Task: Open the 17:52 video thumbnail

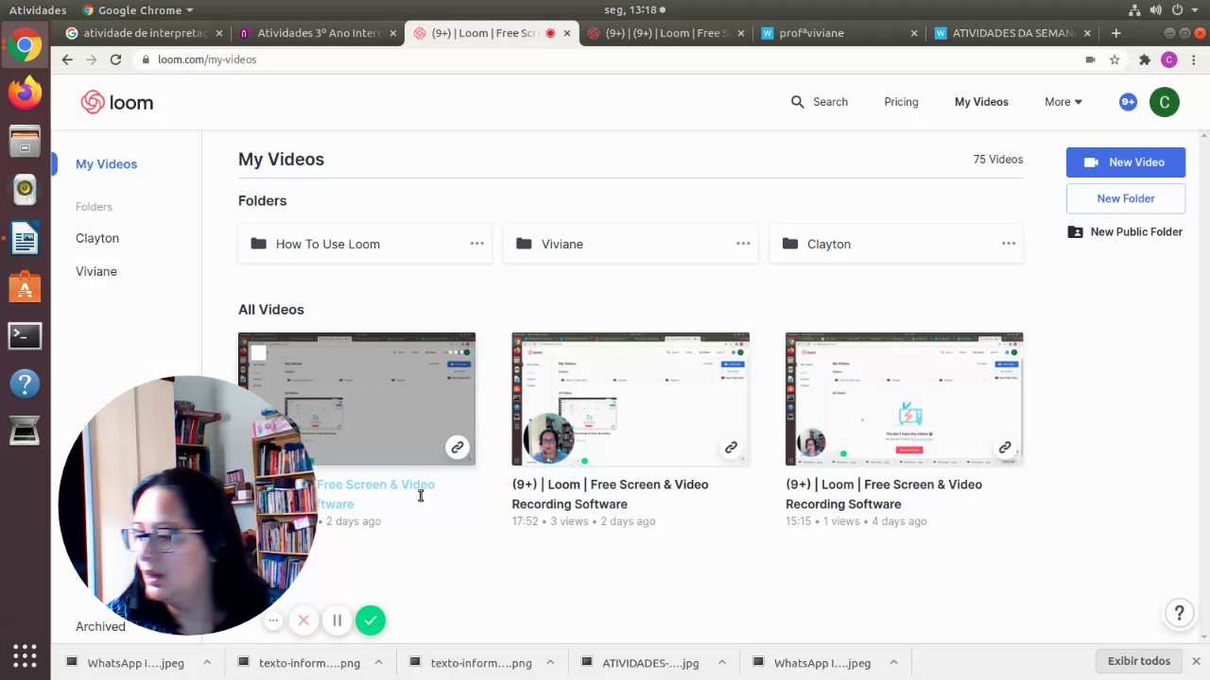Action: (x=631, y=399)
